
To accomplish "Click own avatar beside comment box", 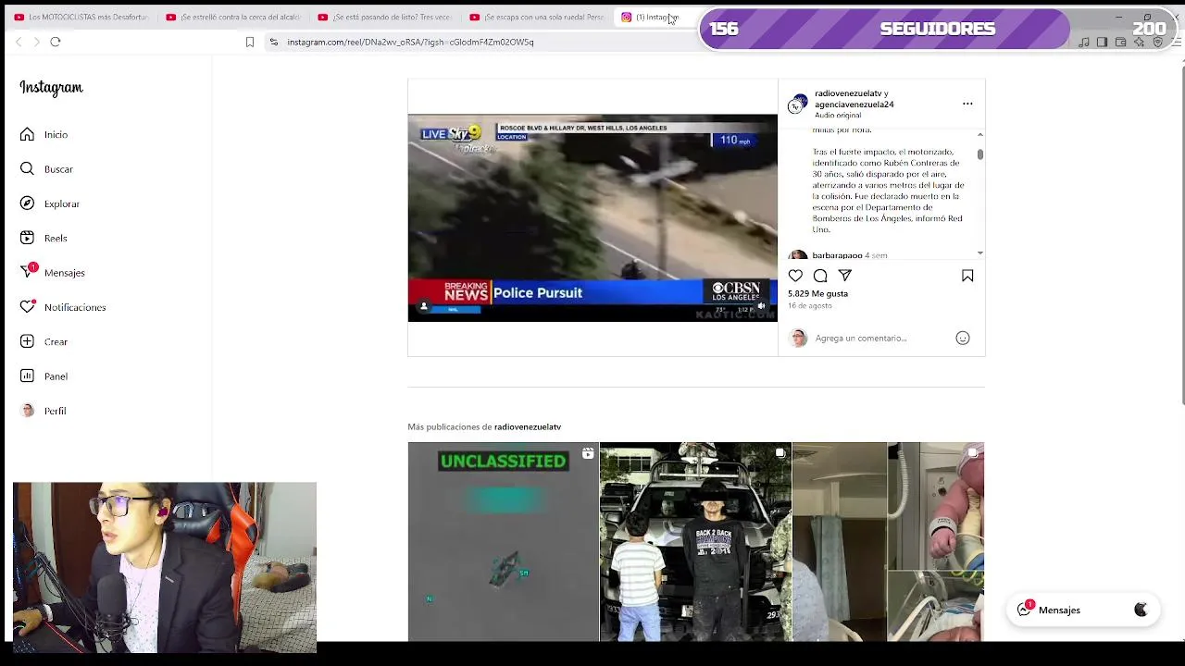I will (x=798, y=338).
